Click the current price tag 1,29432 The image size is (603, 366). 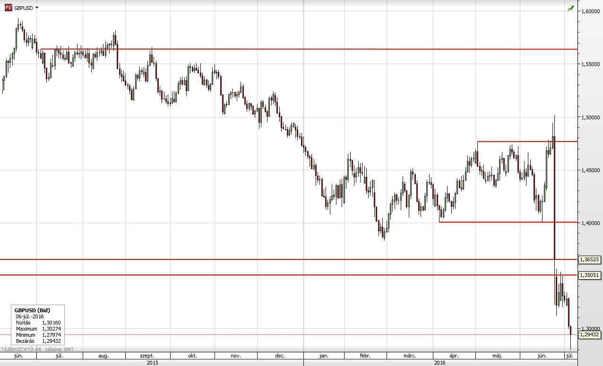pos(590,335)
